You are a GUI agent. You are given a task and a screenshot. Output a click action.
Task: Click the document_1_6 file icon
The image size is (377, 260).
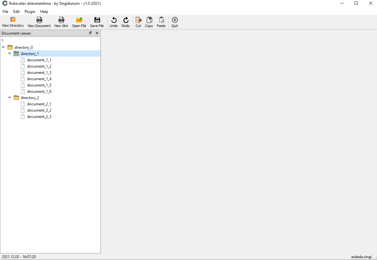click(23, 91)
